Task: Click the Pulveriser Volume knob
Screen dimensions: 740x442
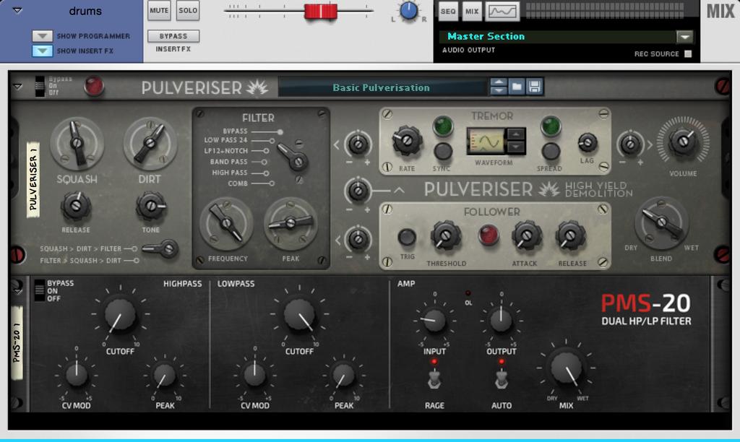Action: (x=683, y=140)
